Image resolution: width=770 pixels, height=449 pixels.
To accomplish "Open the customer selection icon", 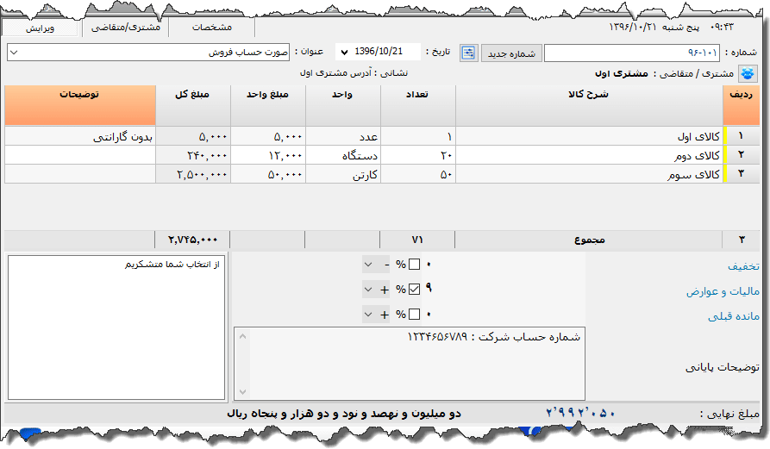I will (x=748, y=73).
